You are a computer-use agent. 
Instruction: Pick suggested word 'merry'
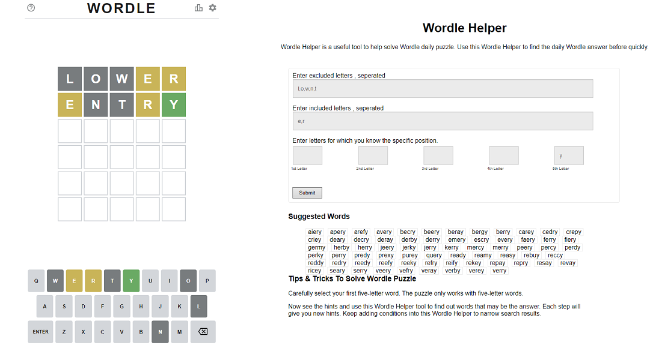500,248
